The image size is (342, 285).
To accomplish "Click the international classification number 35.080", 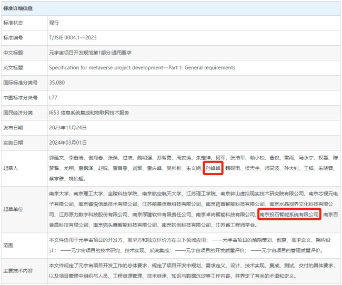I will (57, 83).
